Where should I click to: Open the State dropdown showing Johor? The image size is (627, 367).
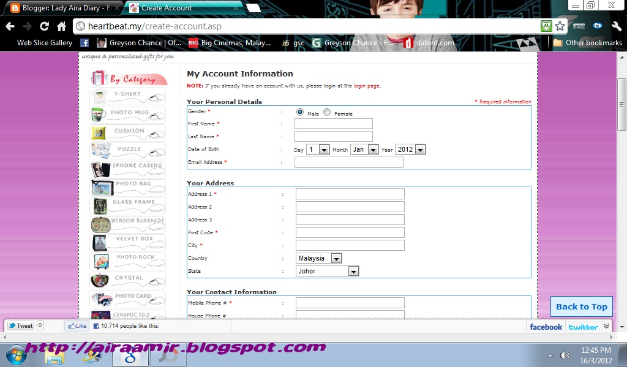tap(328, 271)
